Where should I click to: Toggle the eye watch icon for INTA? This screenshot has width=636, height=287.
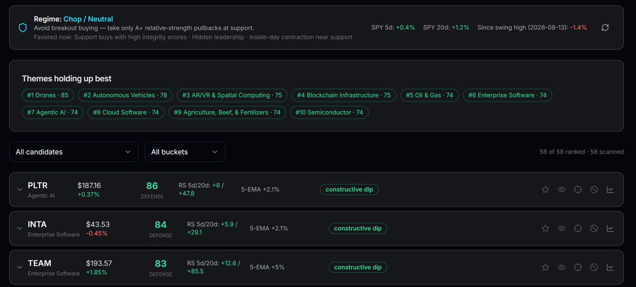[561, 229]
